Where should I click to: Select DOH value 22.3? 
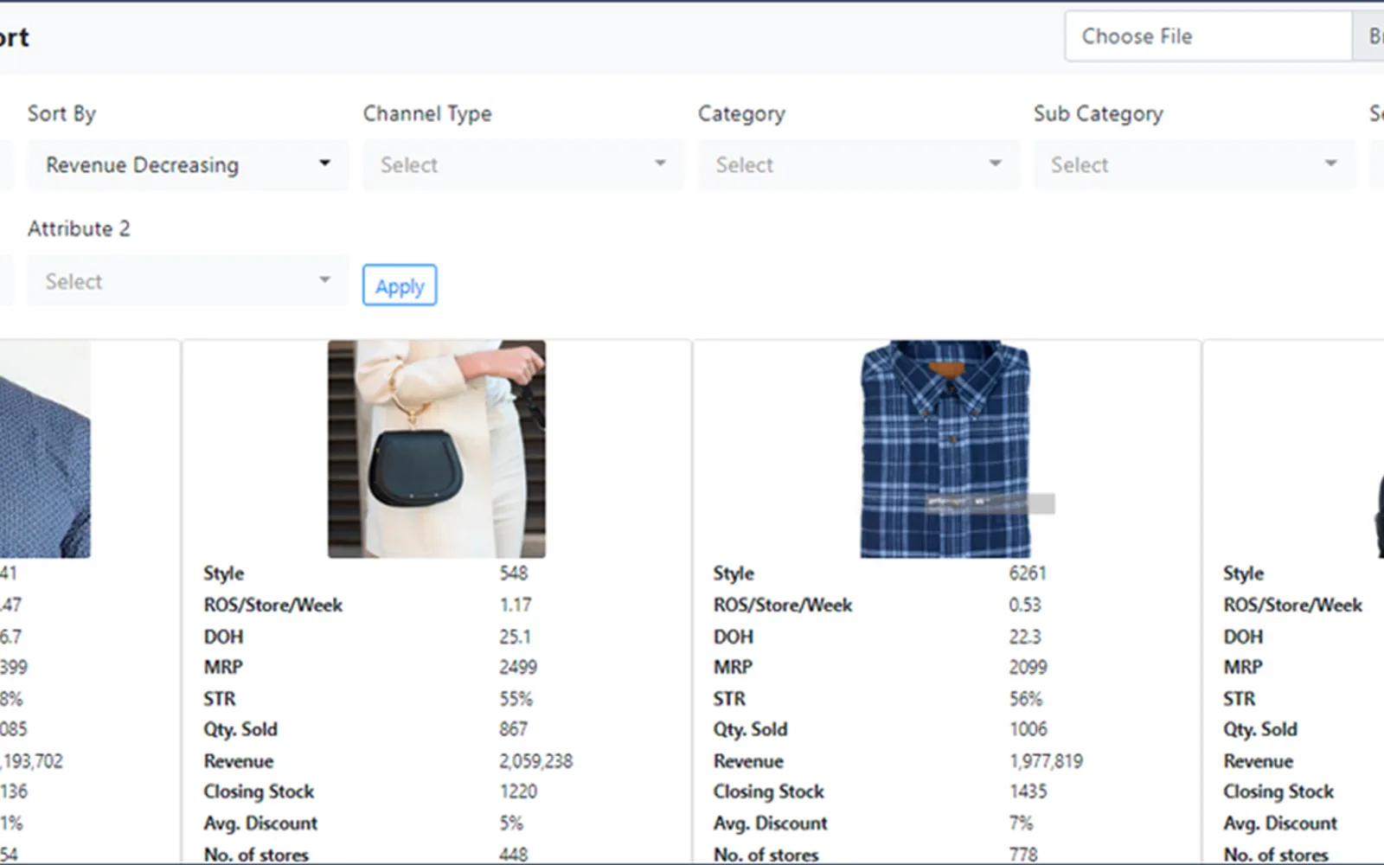click(1025, 637)
